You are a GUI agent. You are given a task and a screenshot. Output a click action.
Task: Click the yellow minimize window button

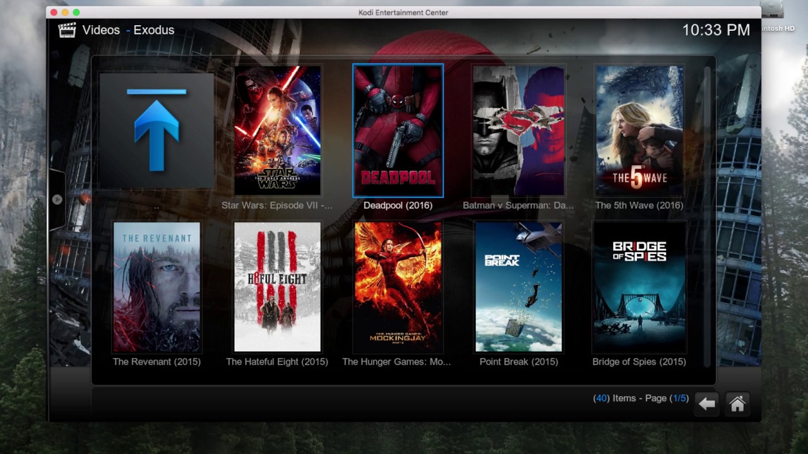tap(65, 13)
